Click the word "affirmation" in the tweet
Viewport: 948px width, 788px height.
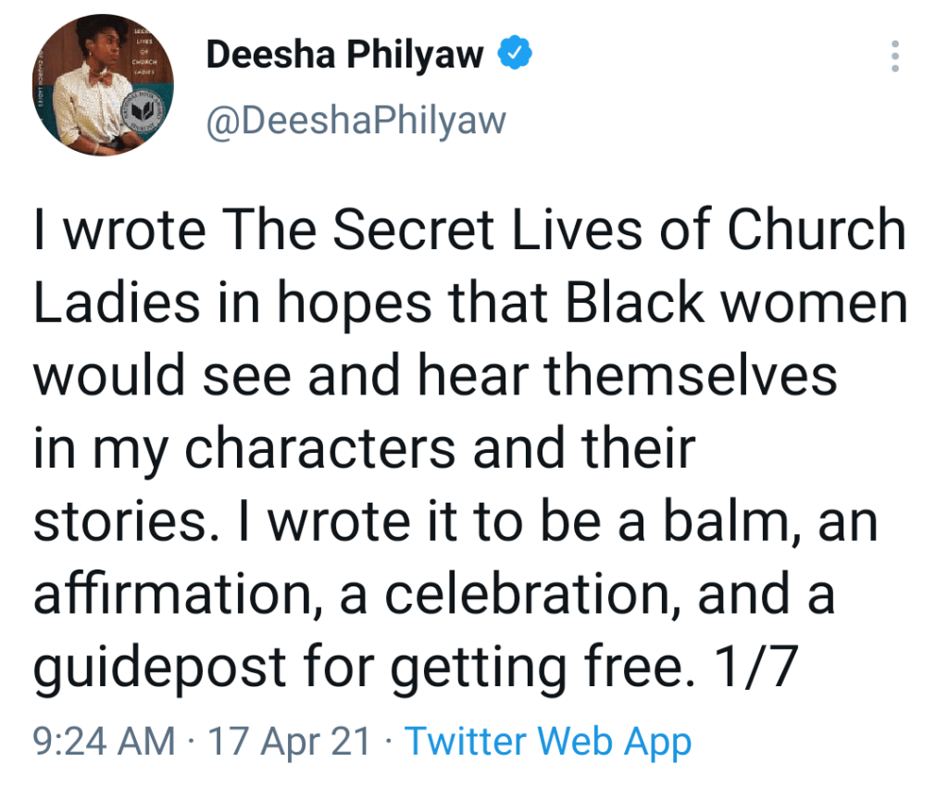[x=170, y=595]
